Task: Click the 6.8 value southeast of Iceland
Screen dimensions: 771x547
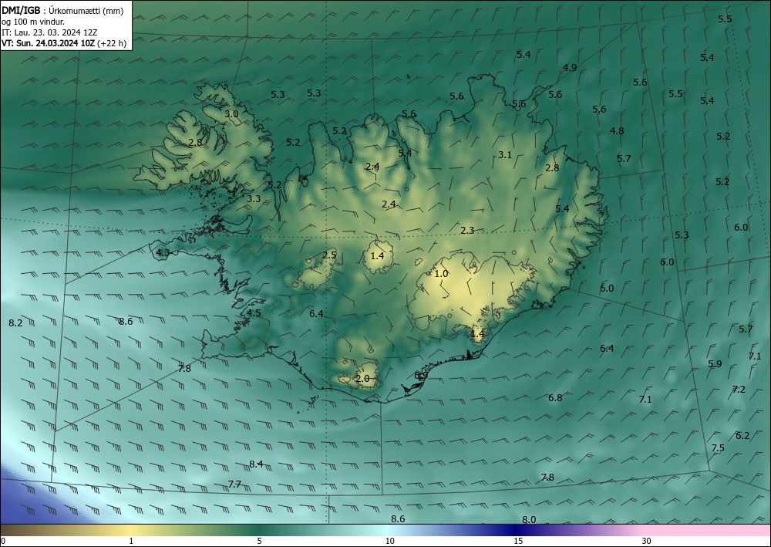Action: point(555,397)
